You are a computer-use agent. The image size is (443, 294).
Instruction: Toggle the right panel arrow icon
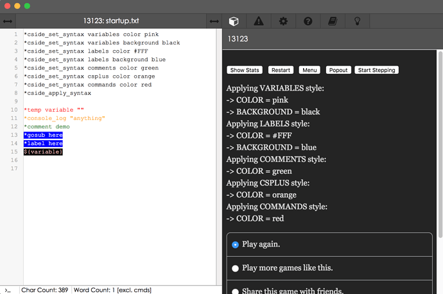[214, 21]
